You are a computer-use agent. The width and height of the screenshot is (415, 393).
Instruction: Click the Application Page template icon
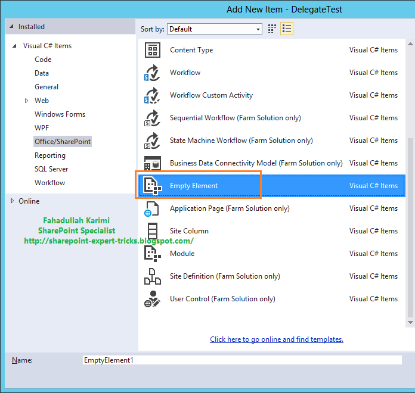pos(151,209)
